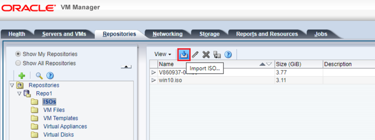
Task: Click the magnifier find icon in navigation pane
Action: pos(39,76)
